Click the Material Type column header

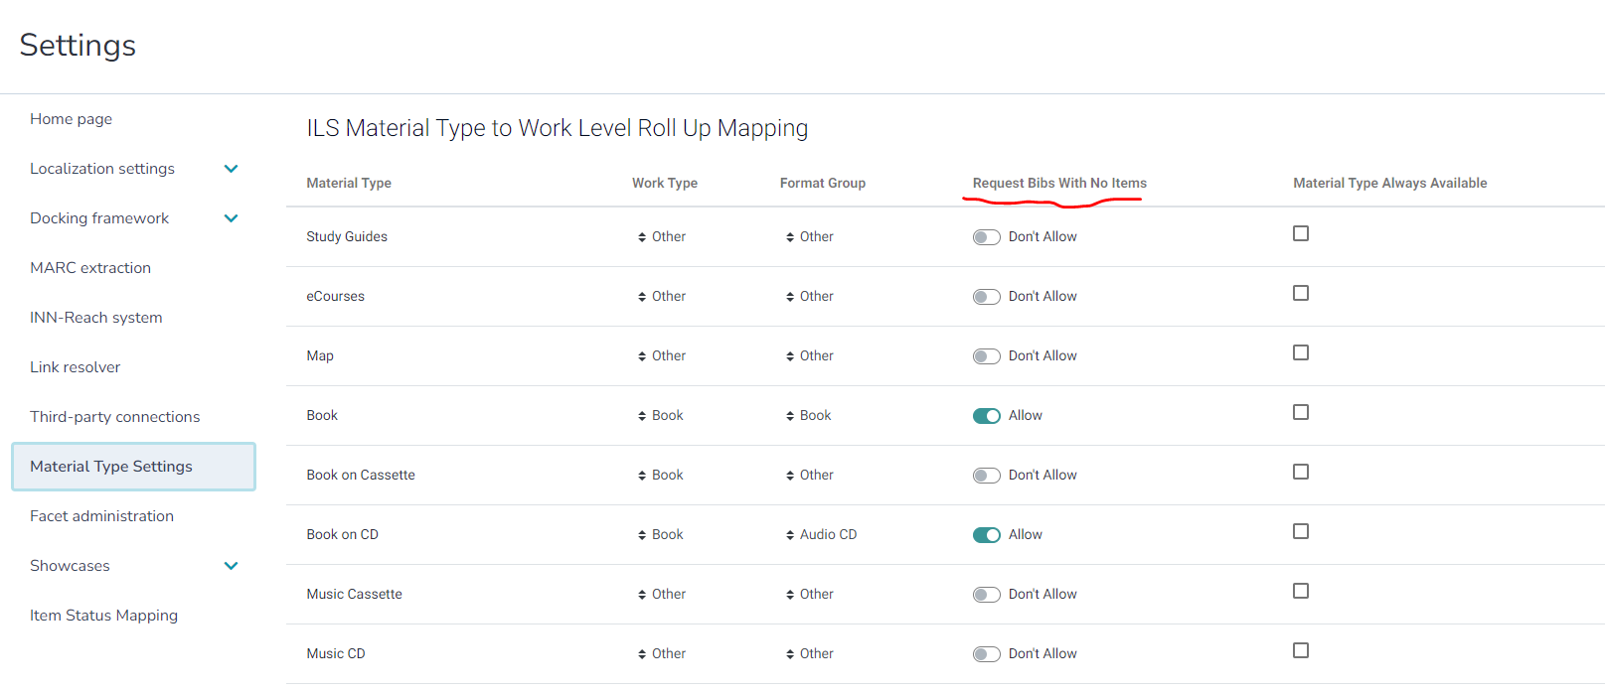pyautogui.click(x=349, y=183)
